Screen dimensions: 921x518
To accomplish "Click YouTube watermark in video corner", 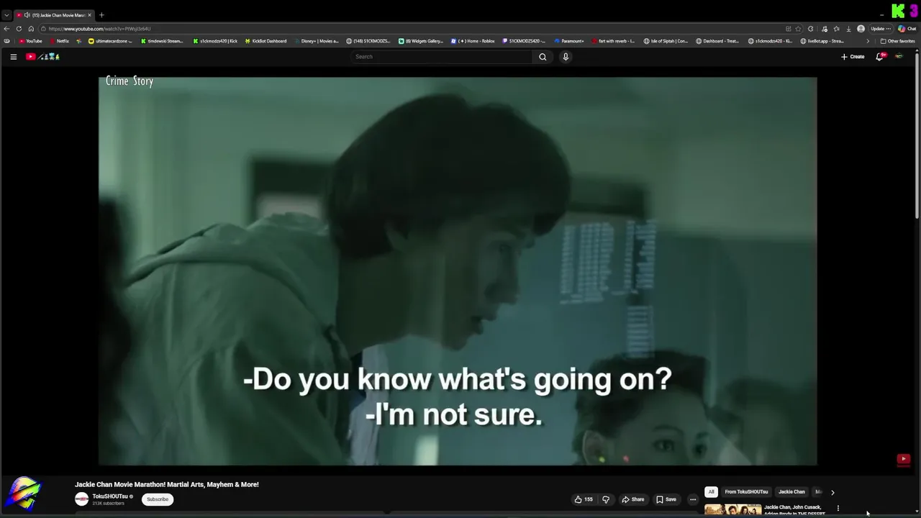I will (x=903, y=459).
